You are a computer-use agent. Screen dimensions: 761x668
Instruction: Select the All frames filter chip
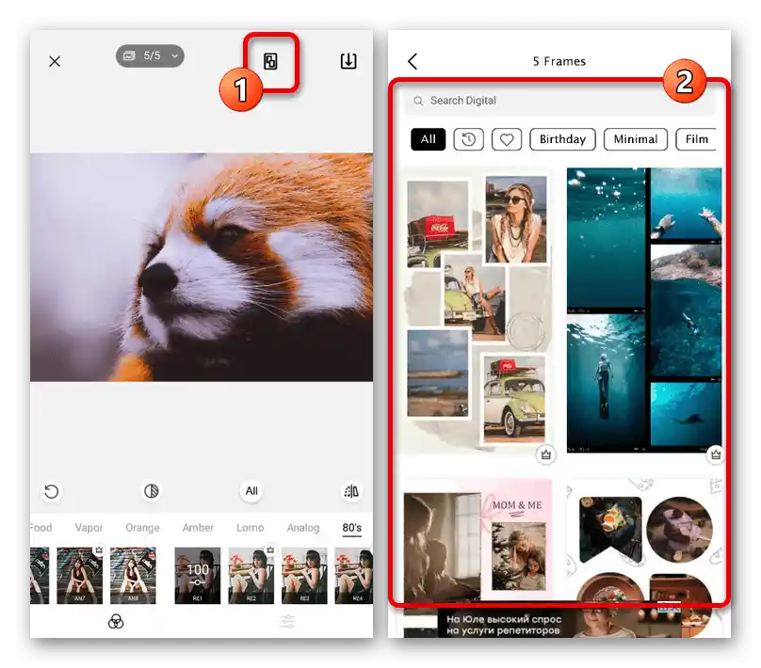[x=428, y=139]
